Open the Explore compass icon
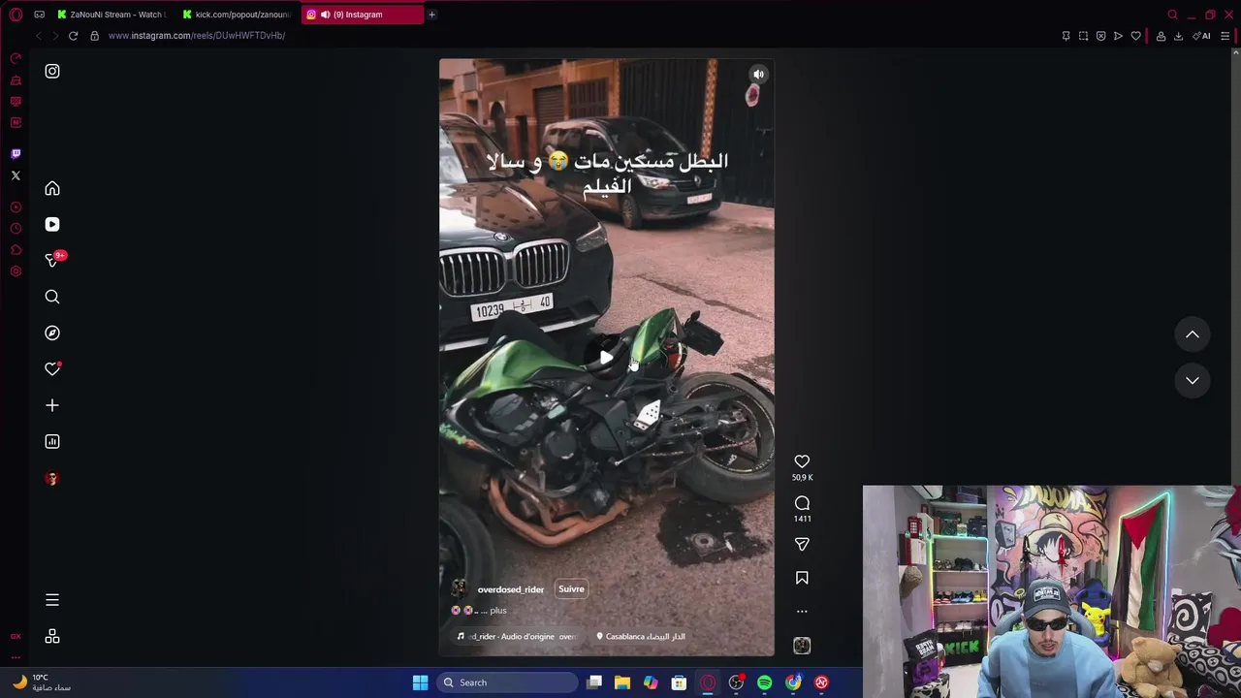Screen dimensions: 1241x698 [52, 333]
